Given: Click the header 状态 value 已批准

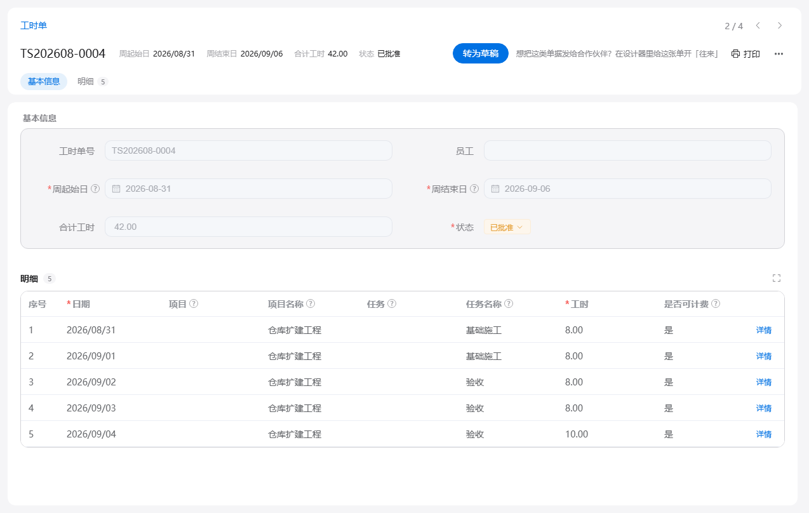Looking at the screenshot, I should coord(389,54).
